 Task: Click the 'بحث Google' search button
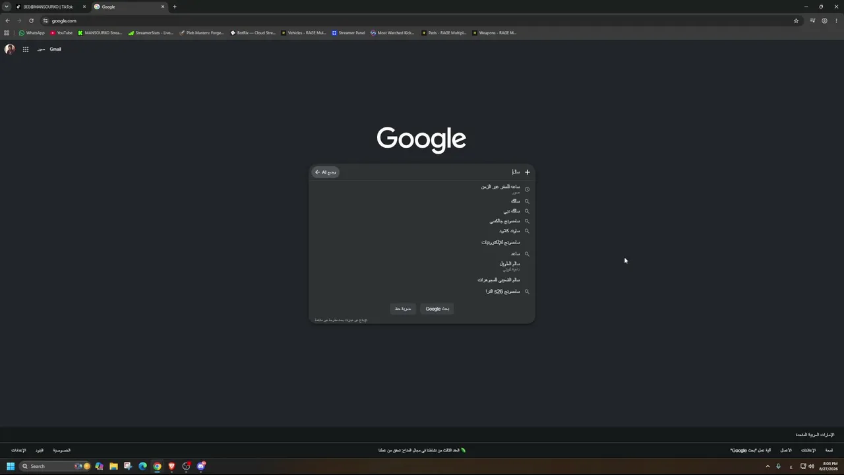tap(437, 309)
